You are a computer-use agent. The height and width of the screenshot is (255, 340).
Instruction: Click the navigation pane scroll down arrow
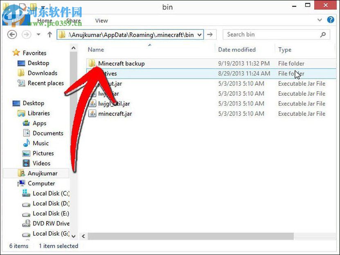coord(74,236)
